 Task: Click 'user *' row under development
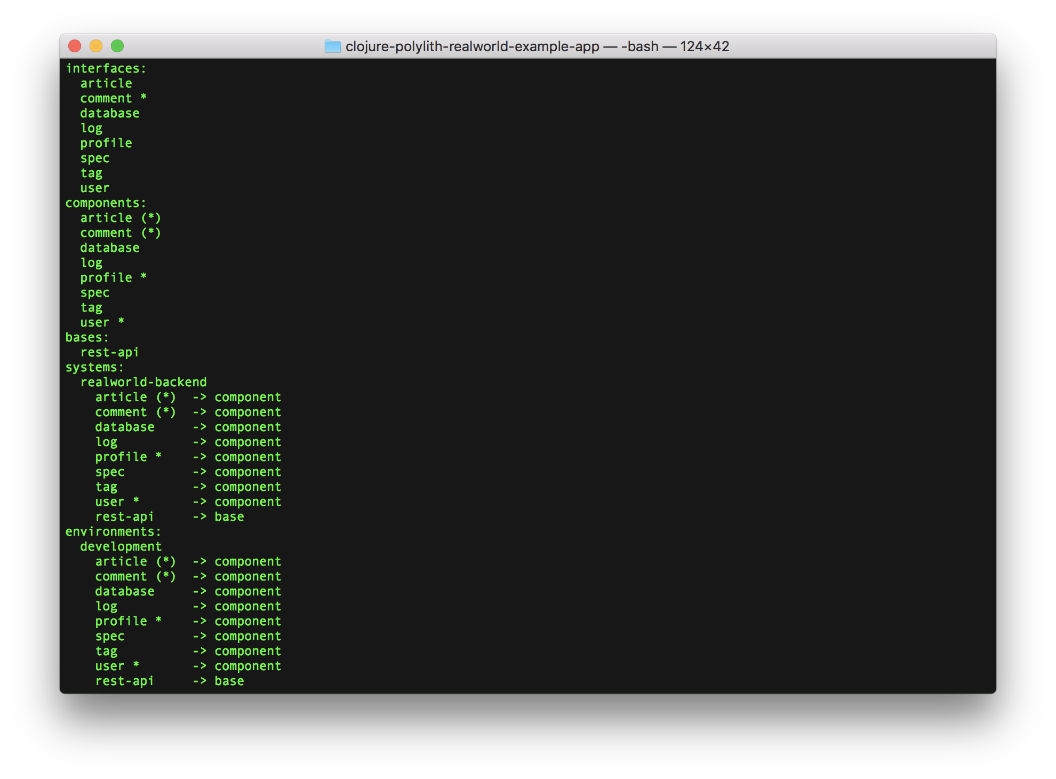(x=117, y=666)
